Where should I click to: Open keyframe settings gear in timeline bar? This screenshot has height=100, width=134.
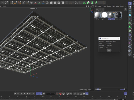pos(63,94)
